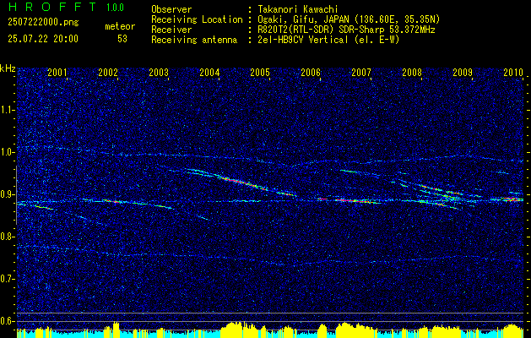Click time marker 2008

(x=412, y=72)
